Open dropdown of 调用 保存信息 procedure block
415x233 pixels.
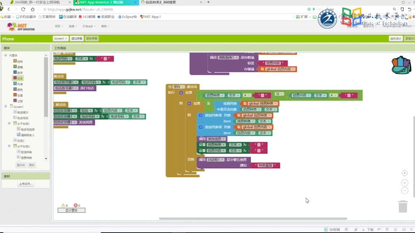pyautogui.click(x=216, y=139)
